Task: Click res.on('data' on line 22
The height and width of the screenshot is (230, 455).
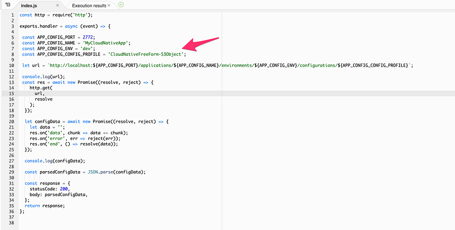Action: [47, 133]
